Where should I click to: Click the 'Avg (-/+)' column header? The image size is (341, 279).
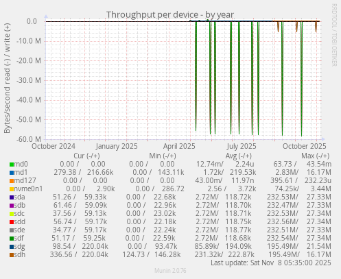click(239, 156)
